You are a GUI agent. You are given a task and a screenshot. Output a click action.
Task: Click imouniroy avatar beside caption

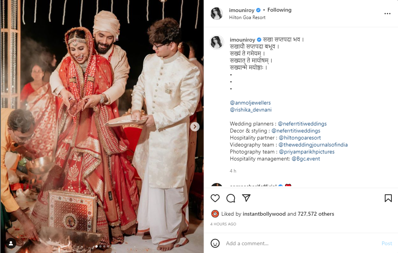point(217,42)
